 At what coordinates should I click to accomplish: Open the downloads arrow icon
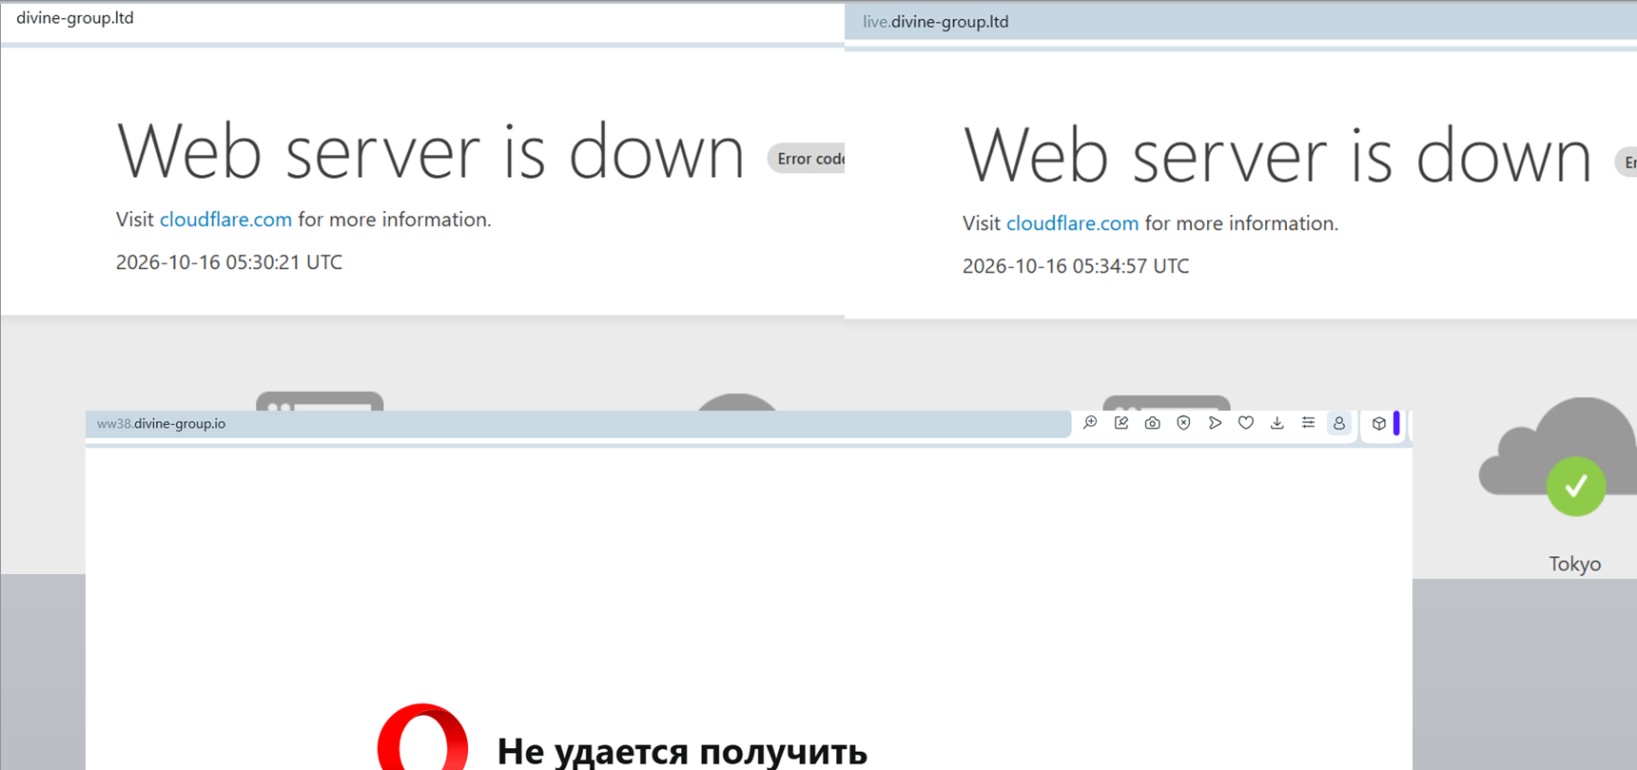1276,423
